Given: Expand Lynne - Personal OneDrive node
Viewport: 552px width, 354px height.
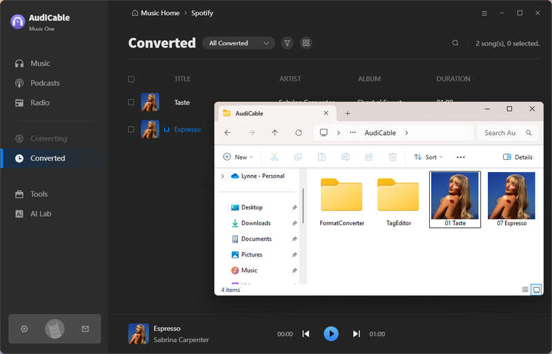Looking at the screenshot, I should point(222,176).
